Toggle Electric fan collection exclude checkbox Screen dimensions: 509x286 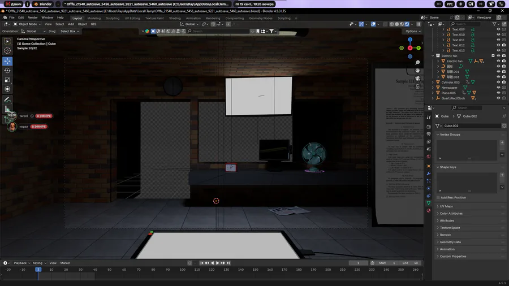[x=493, y=56]
